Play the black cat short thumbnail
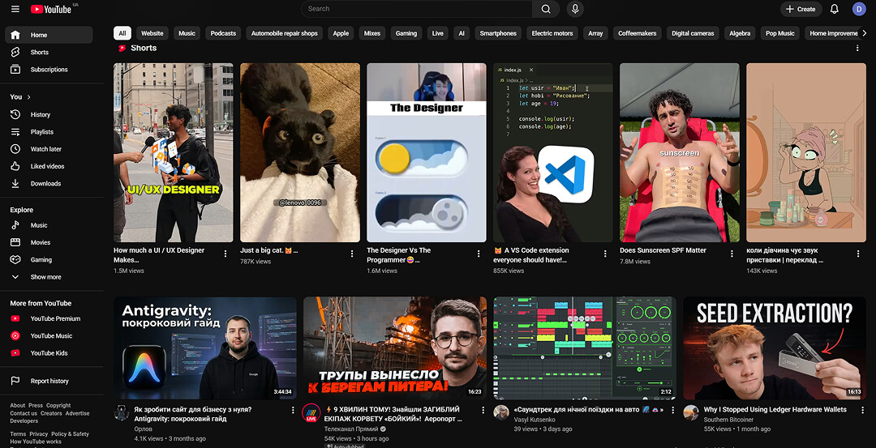Image resolution: width=876 pixels, height=448 pixels. point(300,152)
